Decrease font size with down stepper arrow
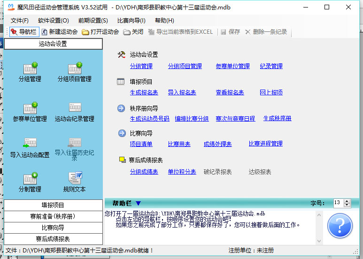 pyautogui.click(x=347, y=205)
